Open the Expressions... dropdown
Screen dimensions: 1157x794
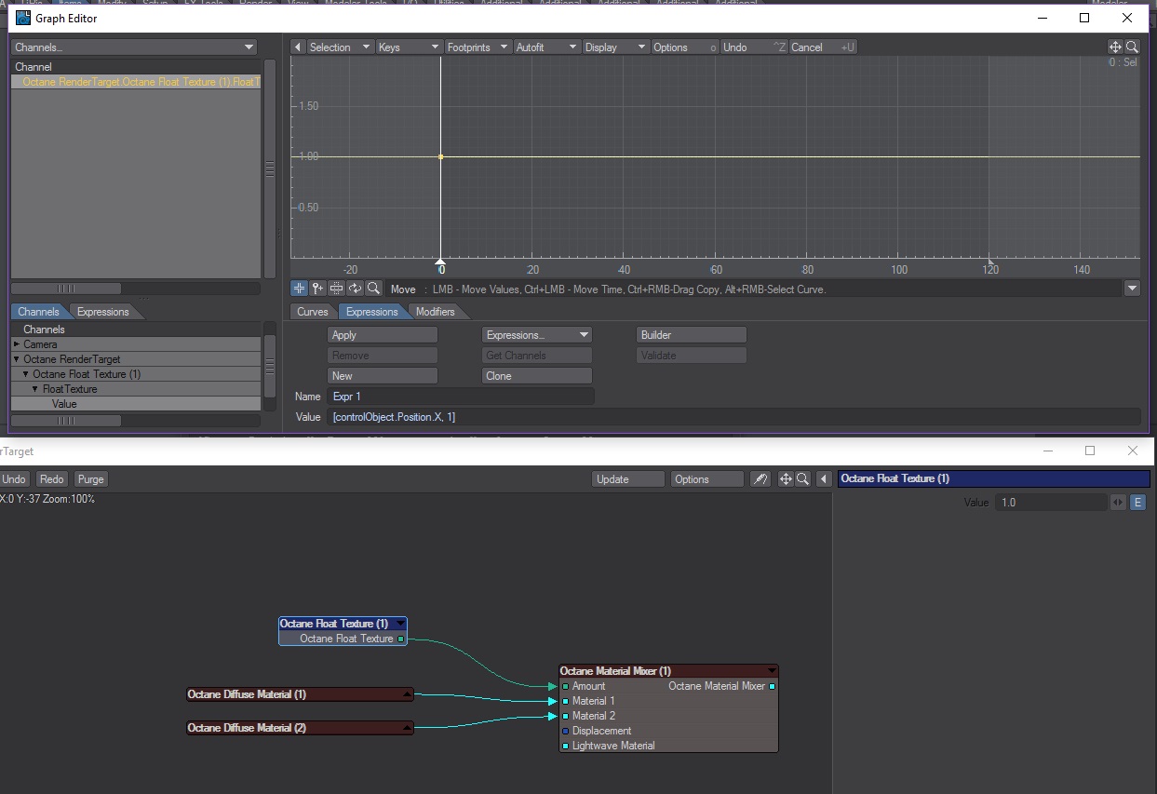coord(537,335)
